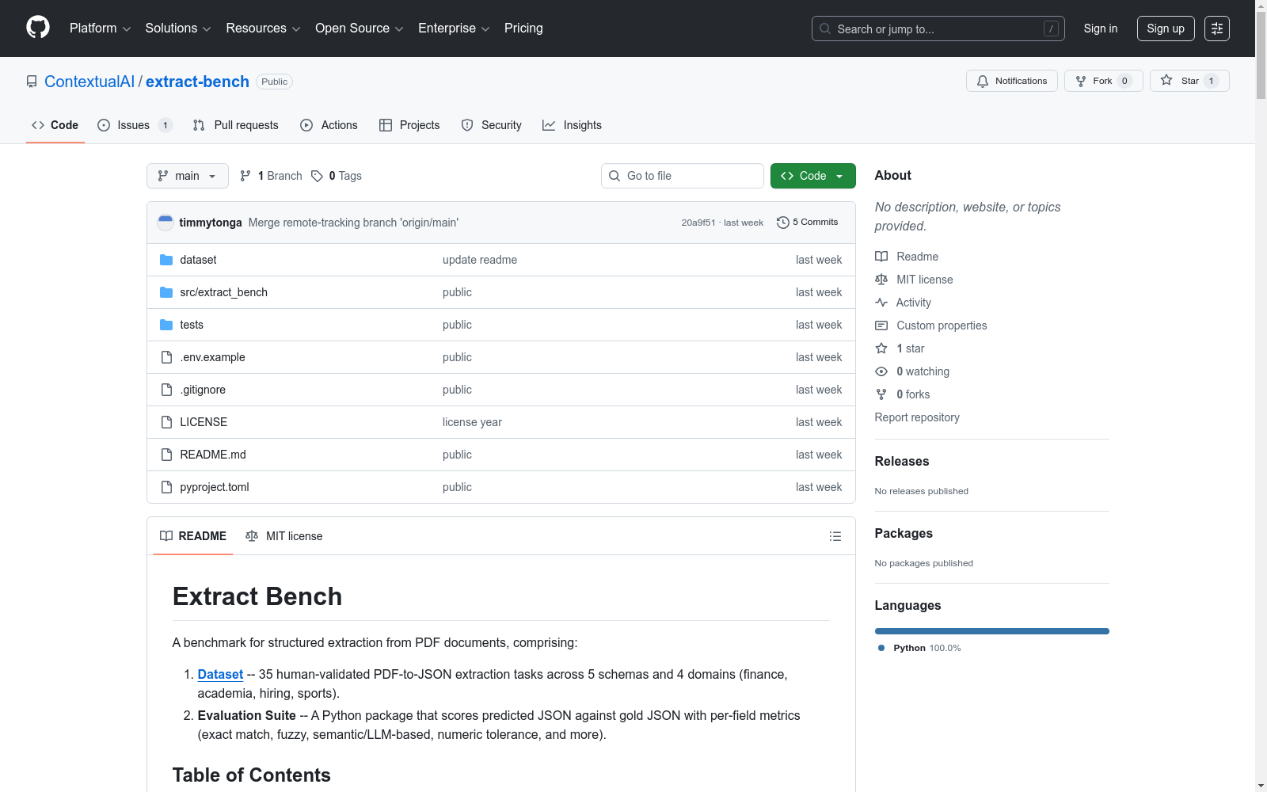Click the README.md file icon
The height and width of the screenshot is (792, 1267).
click(166, 455)
